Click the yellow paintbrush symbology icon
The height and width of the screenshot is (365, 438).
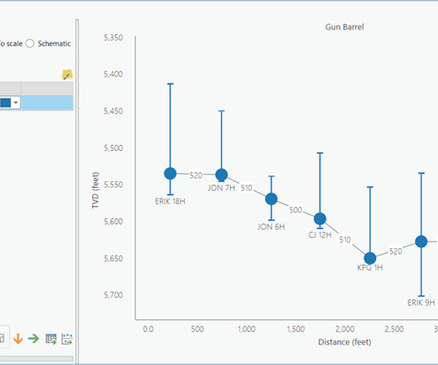coord(67,74)
